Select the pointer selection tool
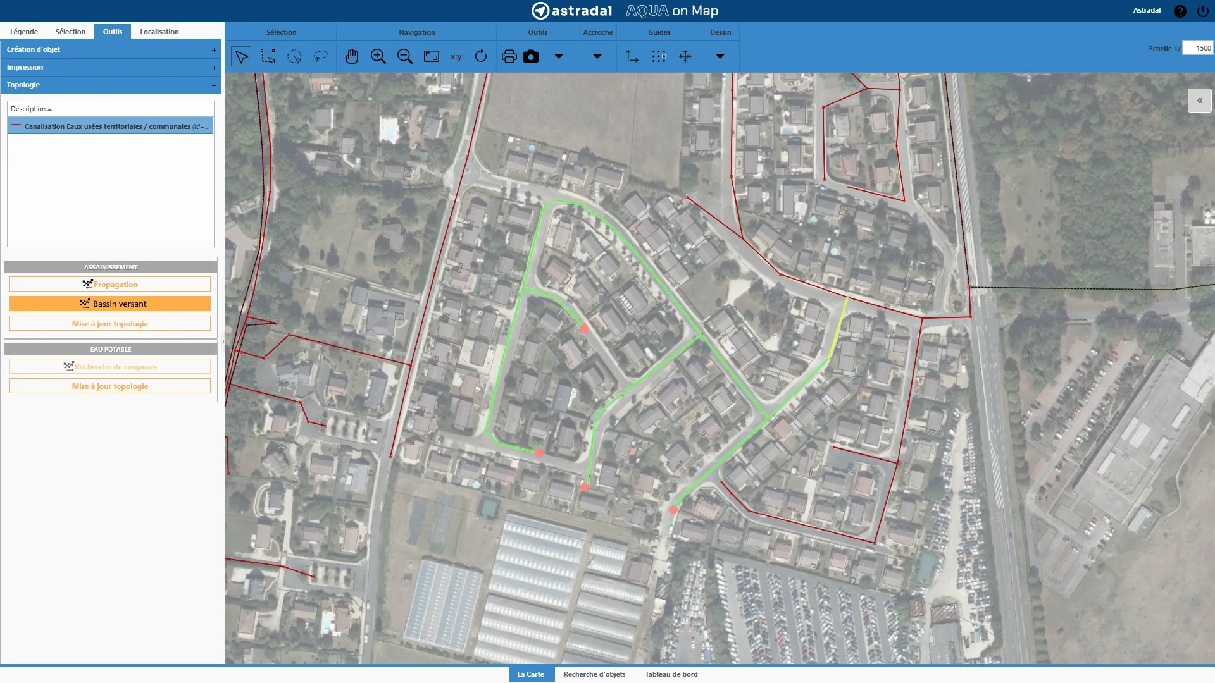 click(241, 56)
